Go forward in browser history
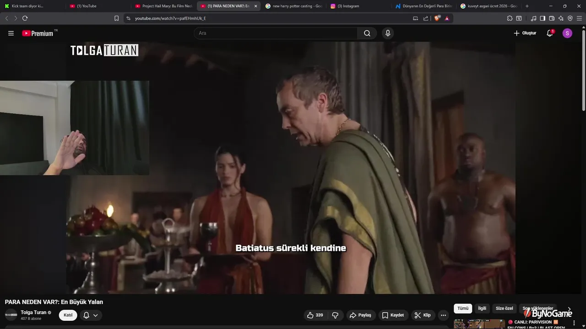This screenshot has width=586, height=329. click(16, 18)
